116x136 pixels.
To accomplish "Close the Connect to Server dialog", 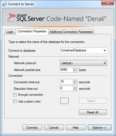I will [108, 3].
